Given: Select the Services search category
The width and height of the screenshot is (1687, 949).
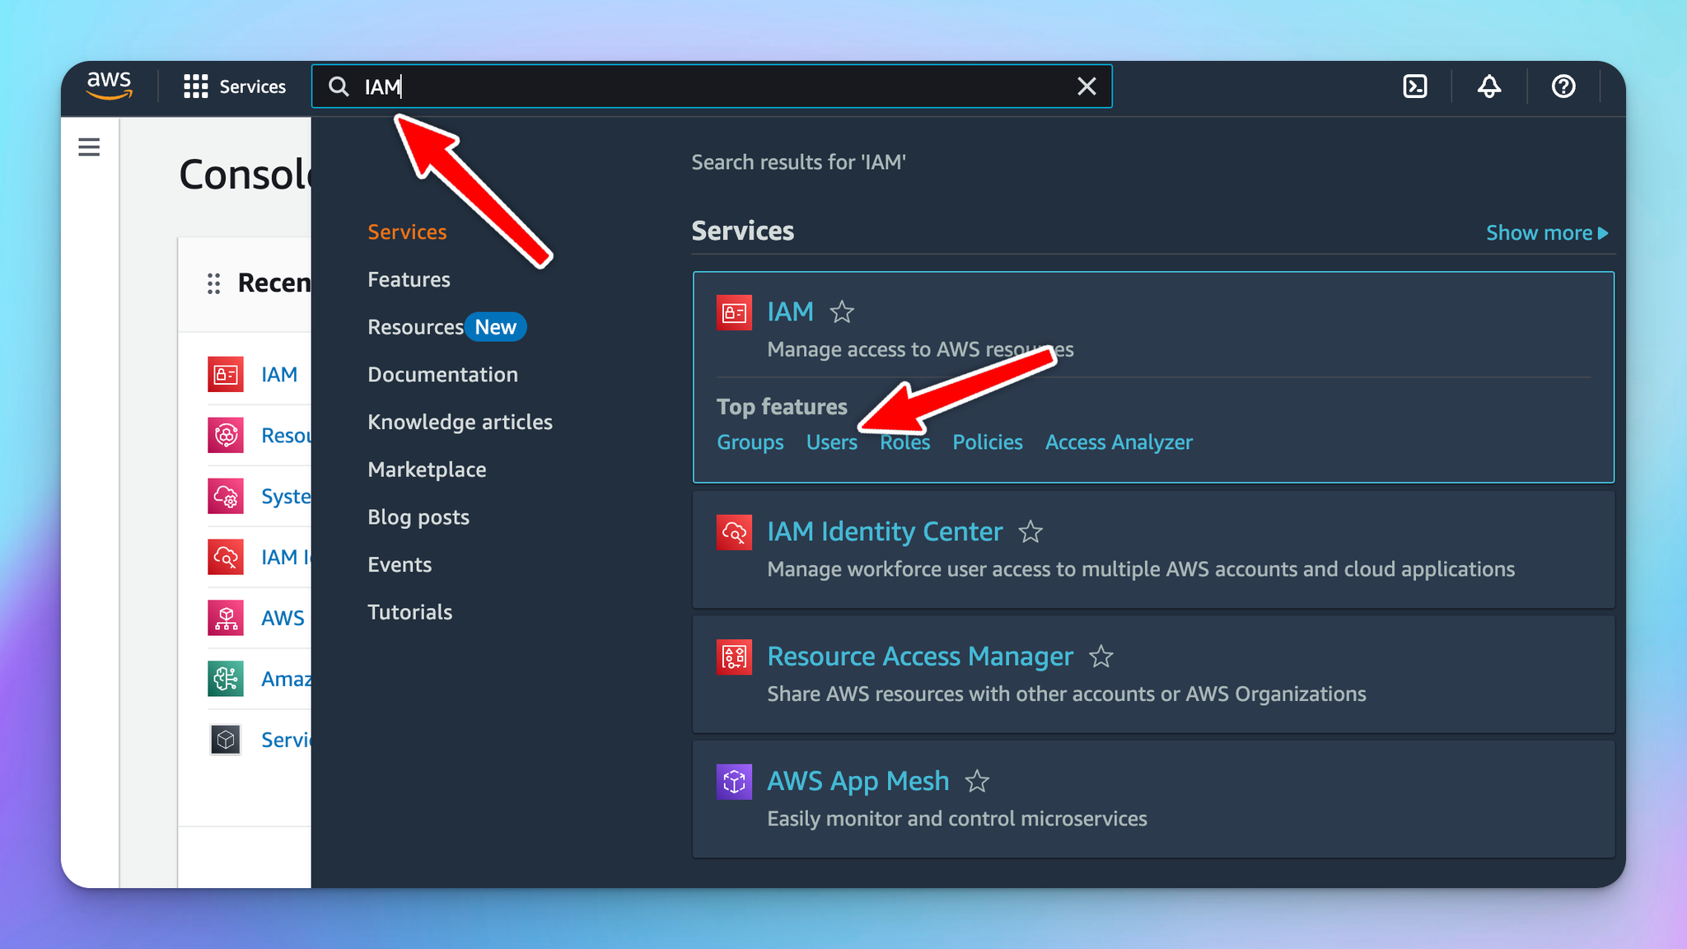Looking at the screenshot, I should pos(407,232).
